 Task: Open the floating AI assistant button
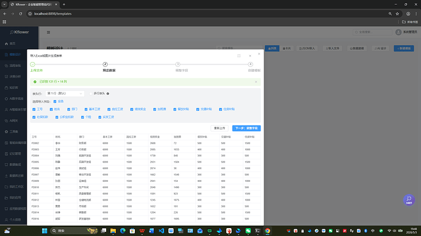tap(409, 200)
